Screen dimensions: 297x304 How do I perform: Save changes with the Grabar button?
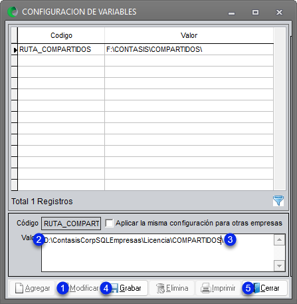126,288
